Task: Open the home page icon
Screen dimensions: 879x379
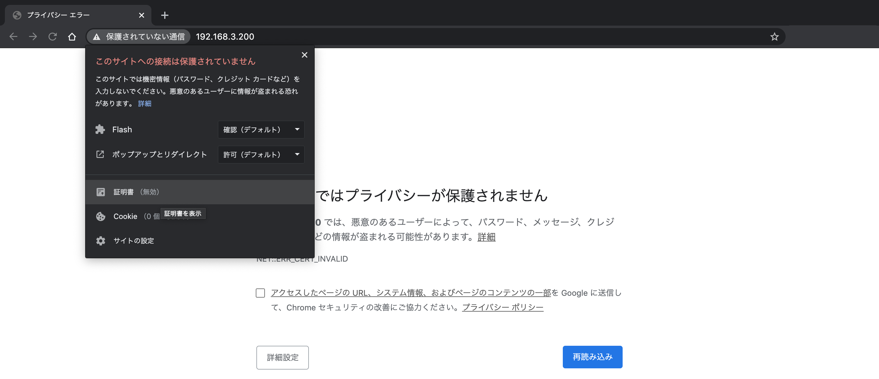Action: (x=72, y=37)
